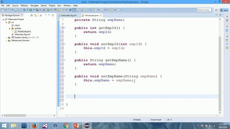230x129 pixels.
Task: Click the Save toolbar icon
Action: tap(15, 10)
